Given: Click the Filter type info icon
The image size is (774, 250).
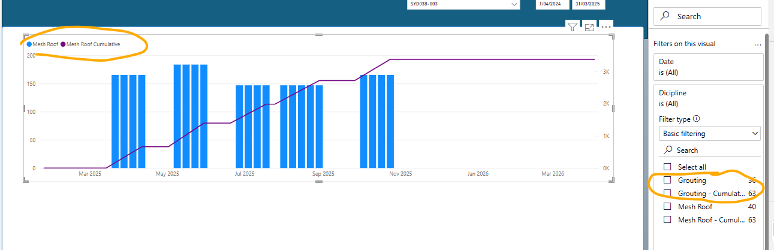Looking at the screenshot, I should (696, 119).
